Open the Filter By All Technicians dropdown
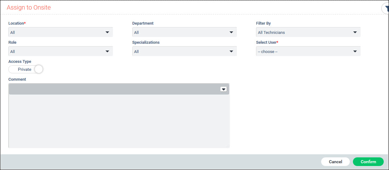This screenshot has height=170, width=389. pyautogui.click(x=308, y=32)
